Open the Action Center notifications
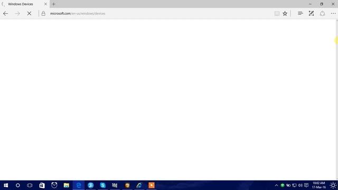Image resolution: width=338 pixels, height=190 pixels. pyautogui.click(x=306, y=185)
